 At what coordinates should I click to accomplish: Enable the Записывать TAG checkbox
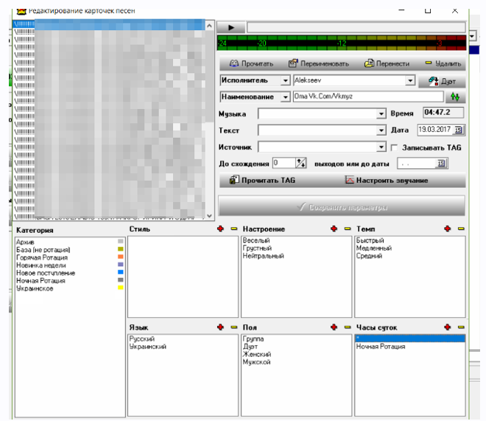[x=394, y=148]
